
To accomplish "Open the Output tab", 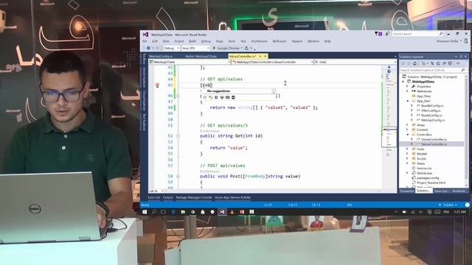I will pyautogui.click(x=167, y=197).
